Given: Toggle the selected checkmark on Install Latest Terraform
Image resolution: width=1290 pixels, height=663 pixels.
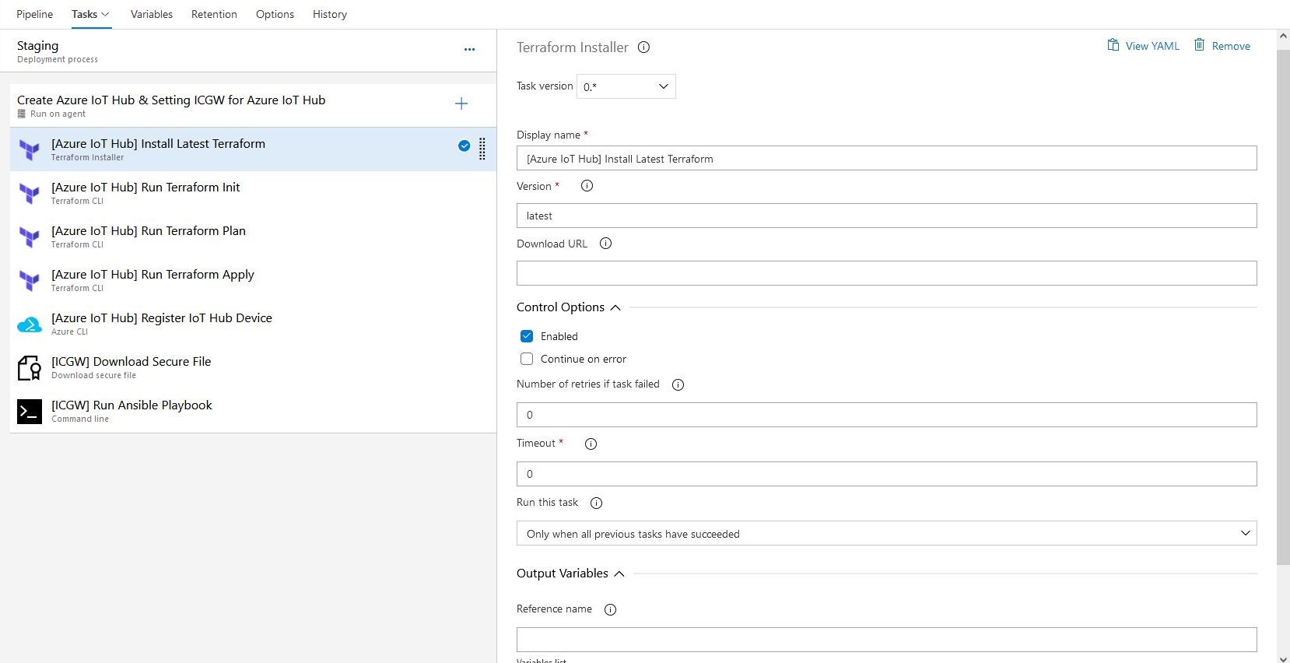Looking at the screenshot, I should 464,146.
